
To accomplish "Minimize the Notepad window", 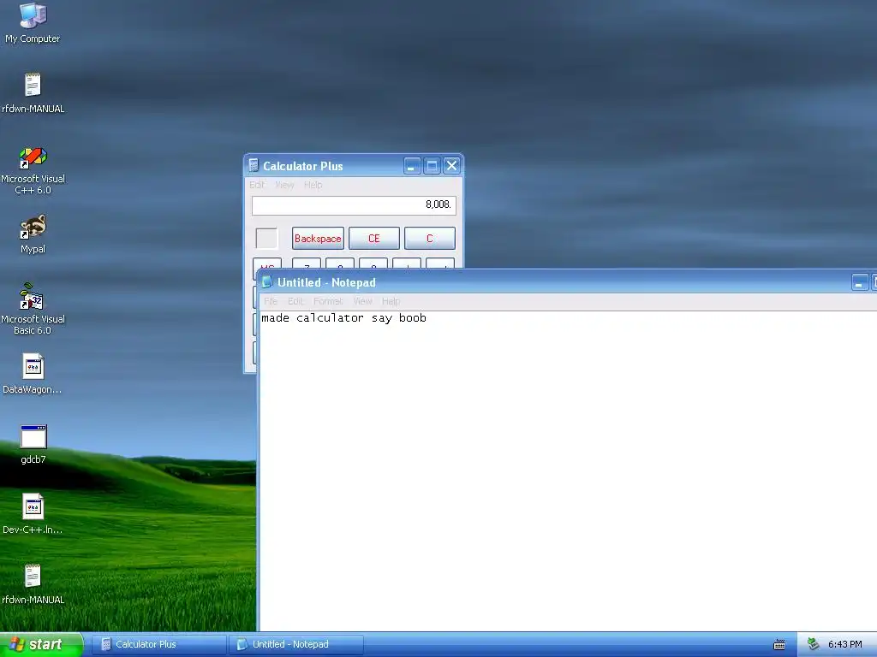I will 860,282.
